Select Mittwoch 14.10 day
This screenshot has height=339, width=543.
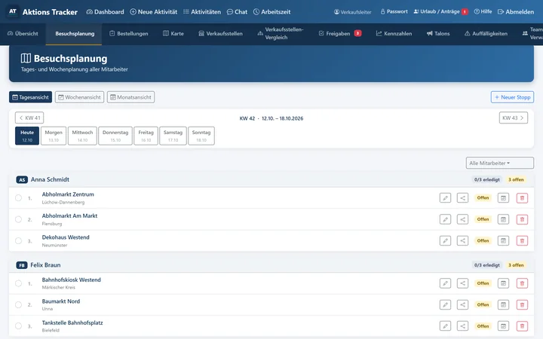pyautogui.click(x=82, y=136)
